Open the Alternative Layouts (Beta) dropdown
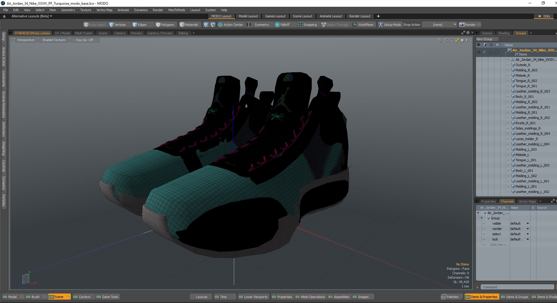Viewport: 557px width, 303px height. [32, 16]
